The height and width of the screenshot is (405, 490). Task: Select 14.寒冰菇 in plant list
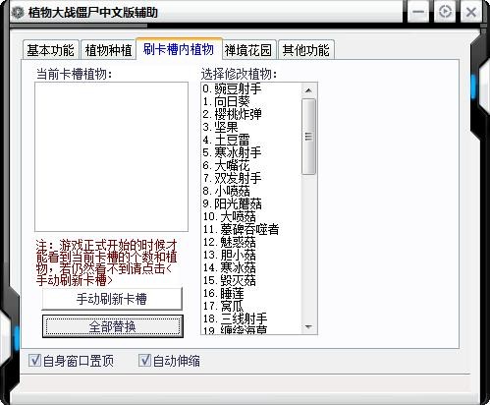(251, 267)
